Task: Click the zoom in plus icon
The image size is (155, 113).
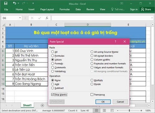Action: (x=141, y=111)
